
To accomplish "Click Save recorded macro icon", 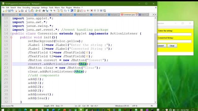I will click(105, 11).
